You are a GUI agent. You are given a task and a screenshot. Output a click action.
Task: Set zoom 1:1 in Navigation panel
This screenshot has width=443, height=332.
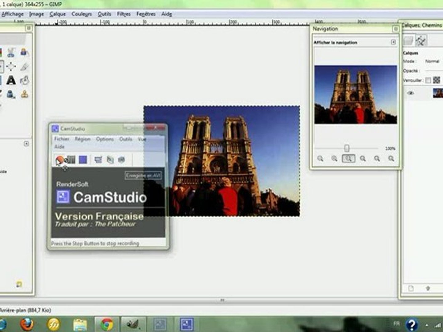point(349,159)
